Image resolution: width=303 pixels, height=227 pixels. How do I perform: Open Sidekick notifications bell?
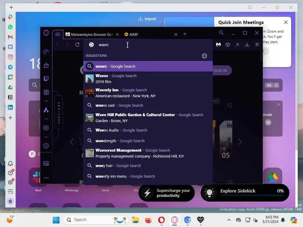click(x=10, y=163)
